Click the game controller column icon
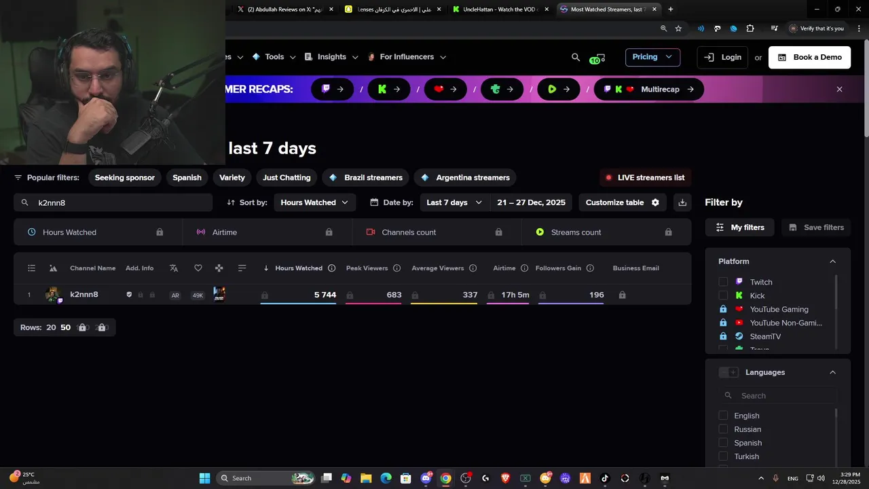 coord(219,268)
